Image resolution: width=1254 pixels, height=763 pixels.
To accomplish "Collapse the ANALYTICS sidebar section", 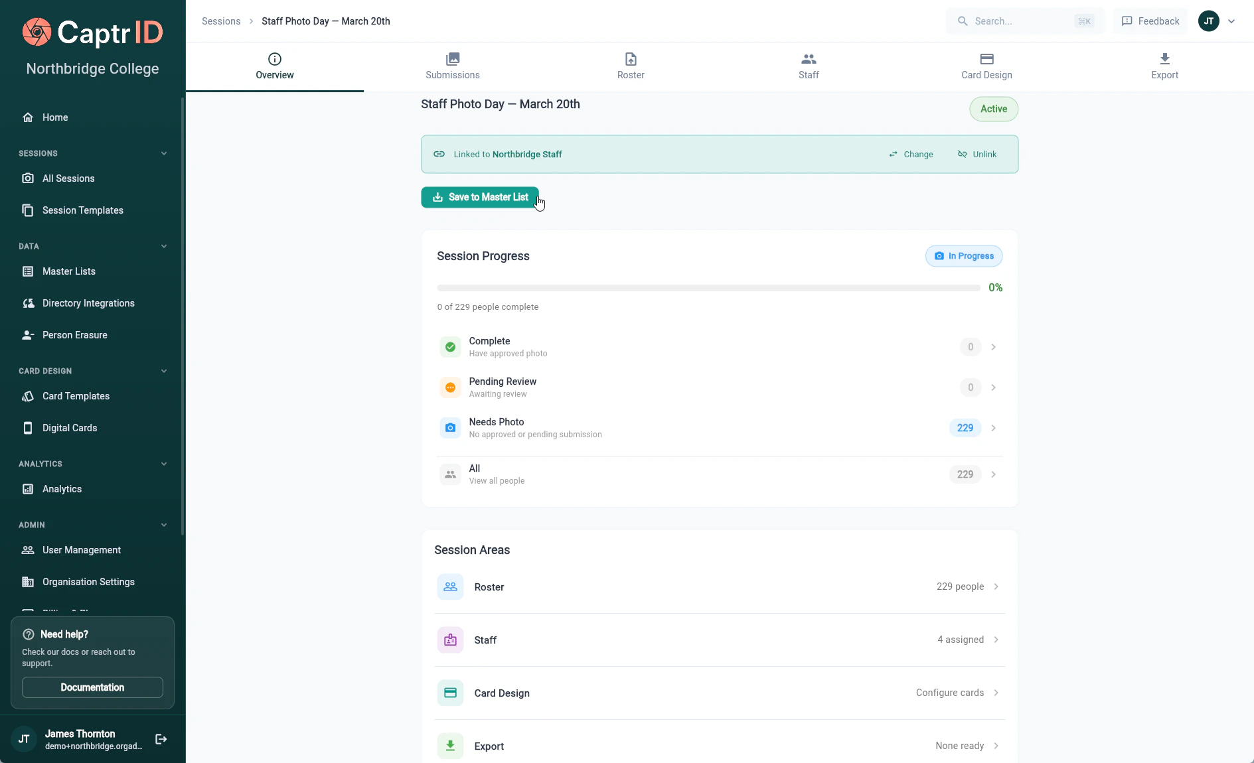I will [x=164, y=464].
